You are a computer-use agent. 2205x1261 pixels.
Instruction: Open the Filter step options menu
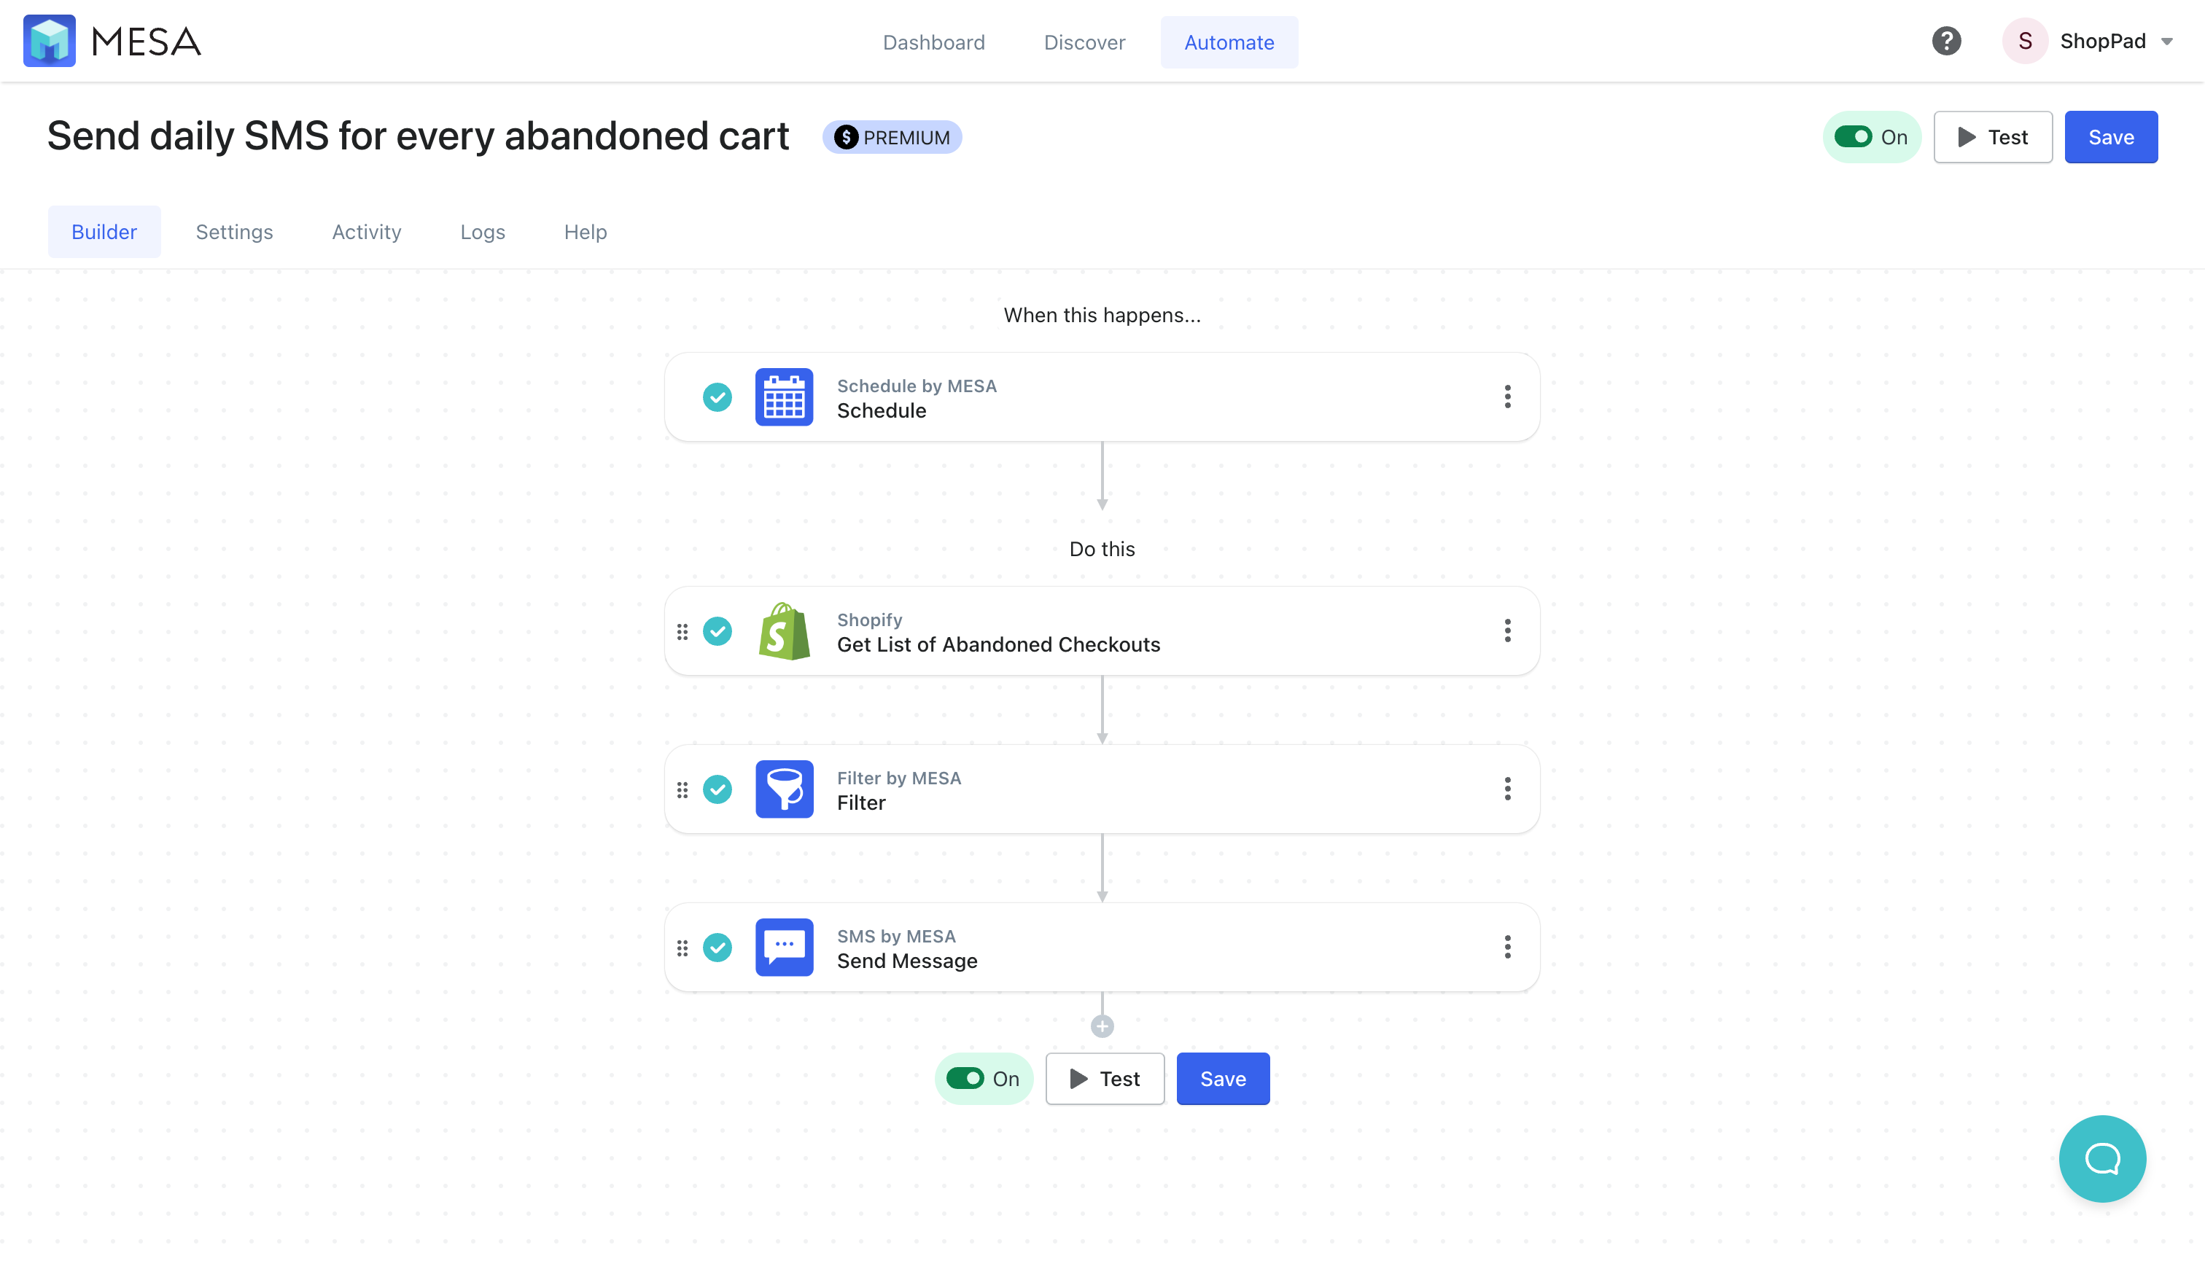1507,789
